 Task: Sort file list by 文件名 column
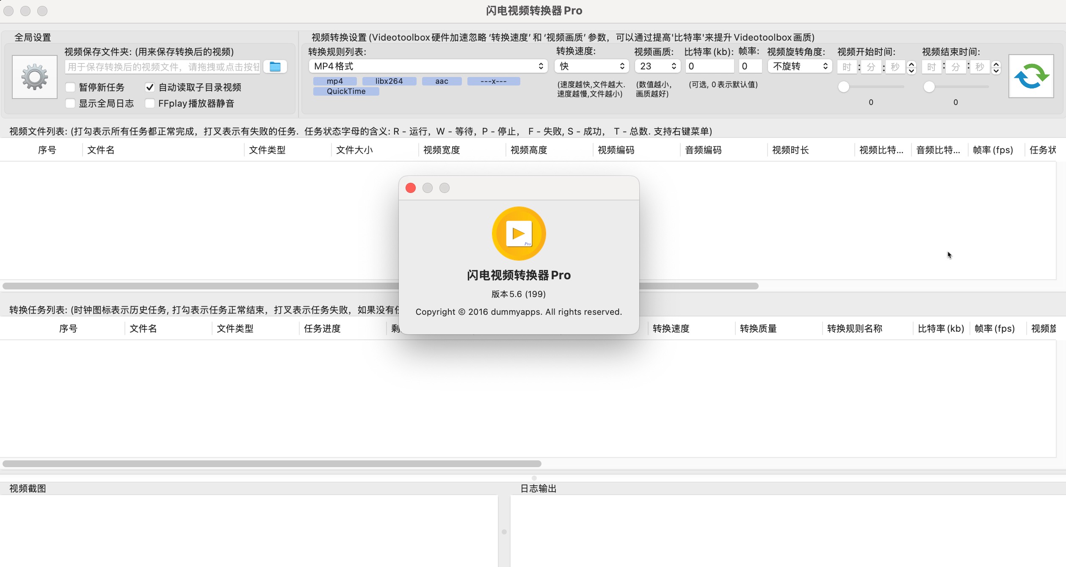pos(163,150)
